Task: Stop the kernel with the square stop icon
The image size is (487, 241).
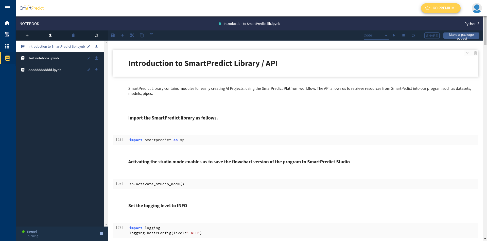Action: click(404, 36)
